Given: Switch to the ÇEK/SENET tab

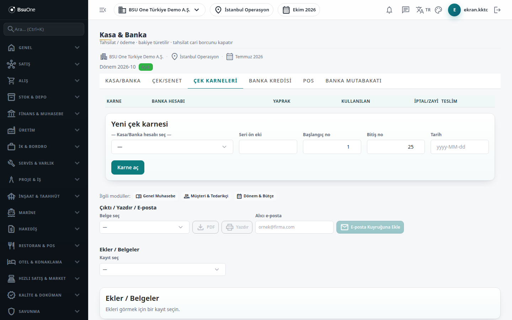Looking at the screenshot, I should [167, 81].
